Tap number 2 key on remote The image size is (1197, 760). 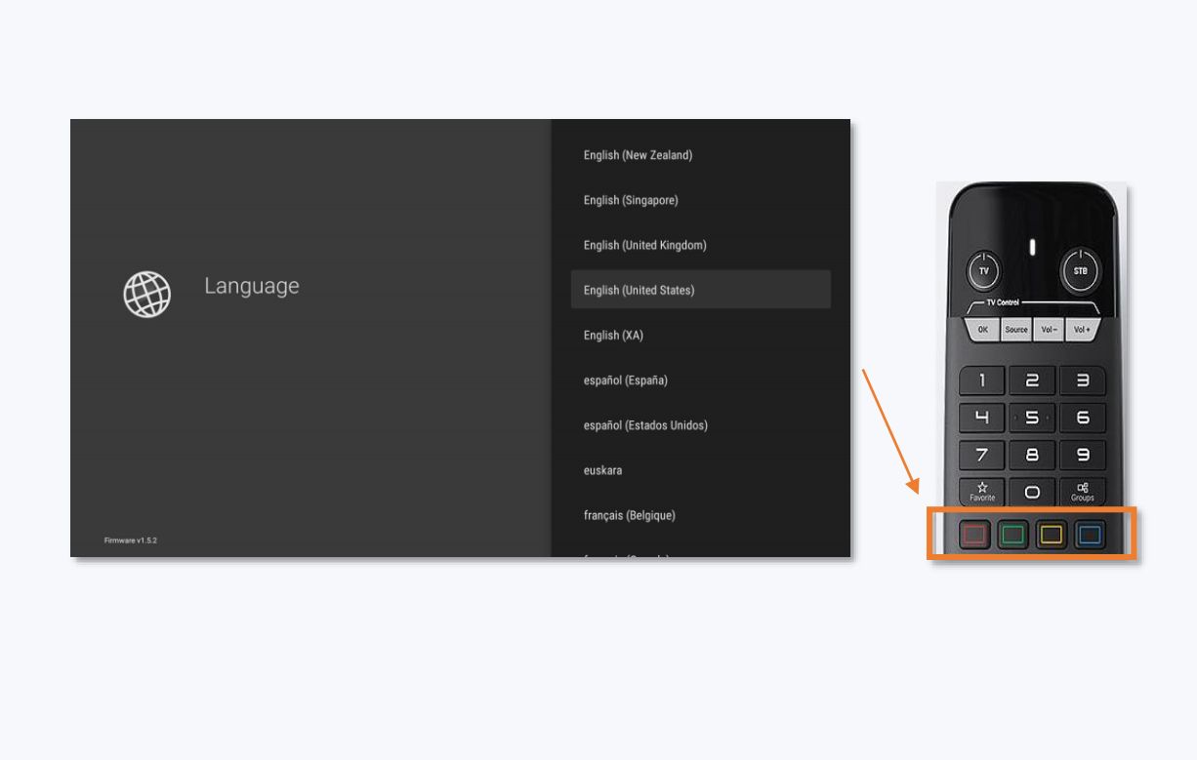[x=1032, y=380]
